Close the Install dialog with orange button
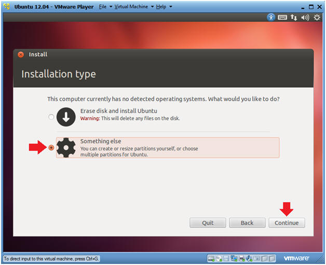 click(21, 54)
